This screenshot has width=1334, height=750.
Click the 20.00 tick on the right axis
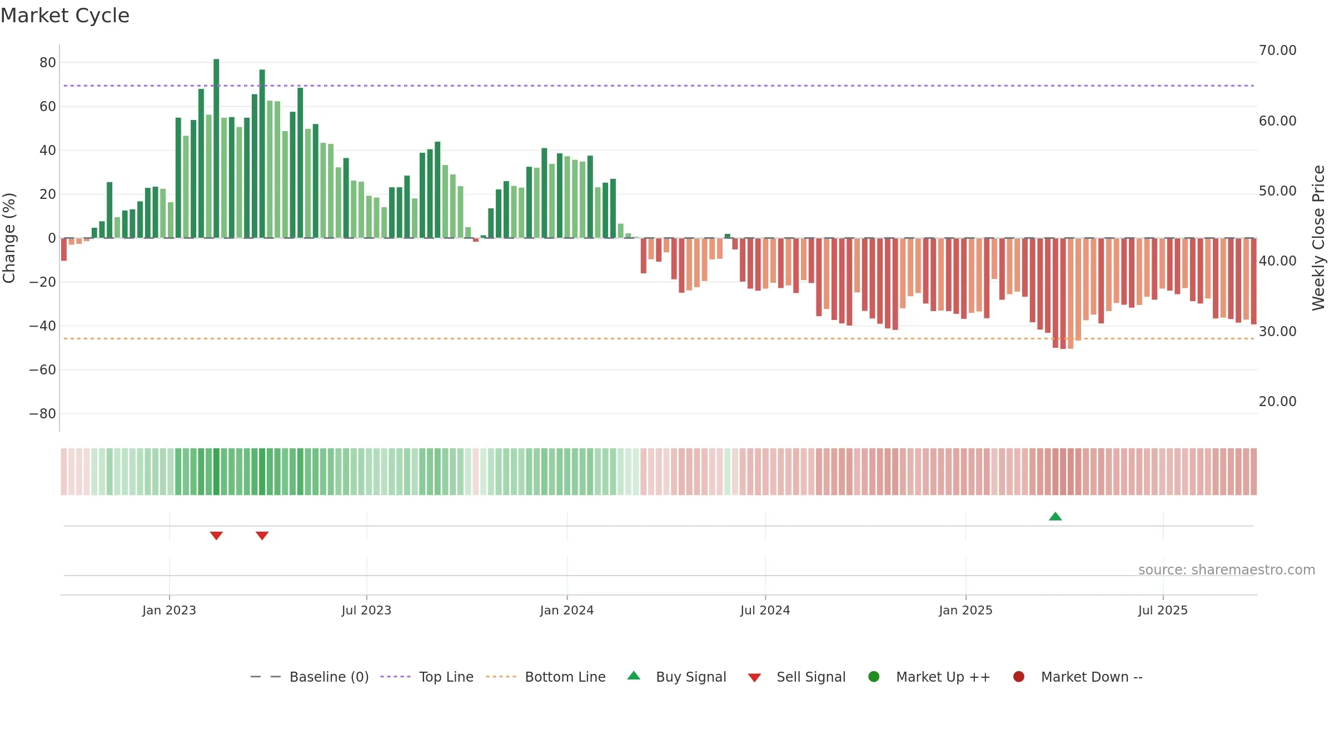(1277, 402)
